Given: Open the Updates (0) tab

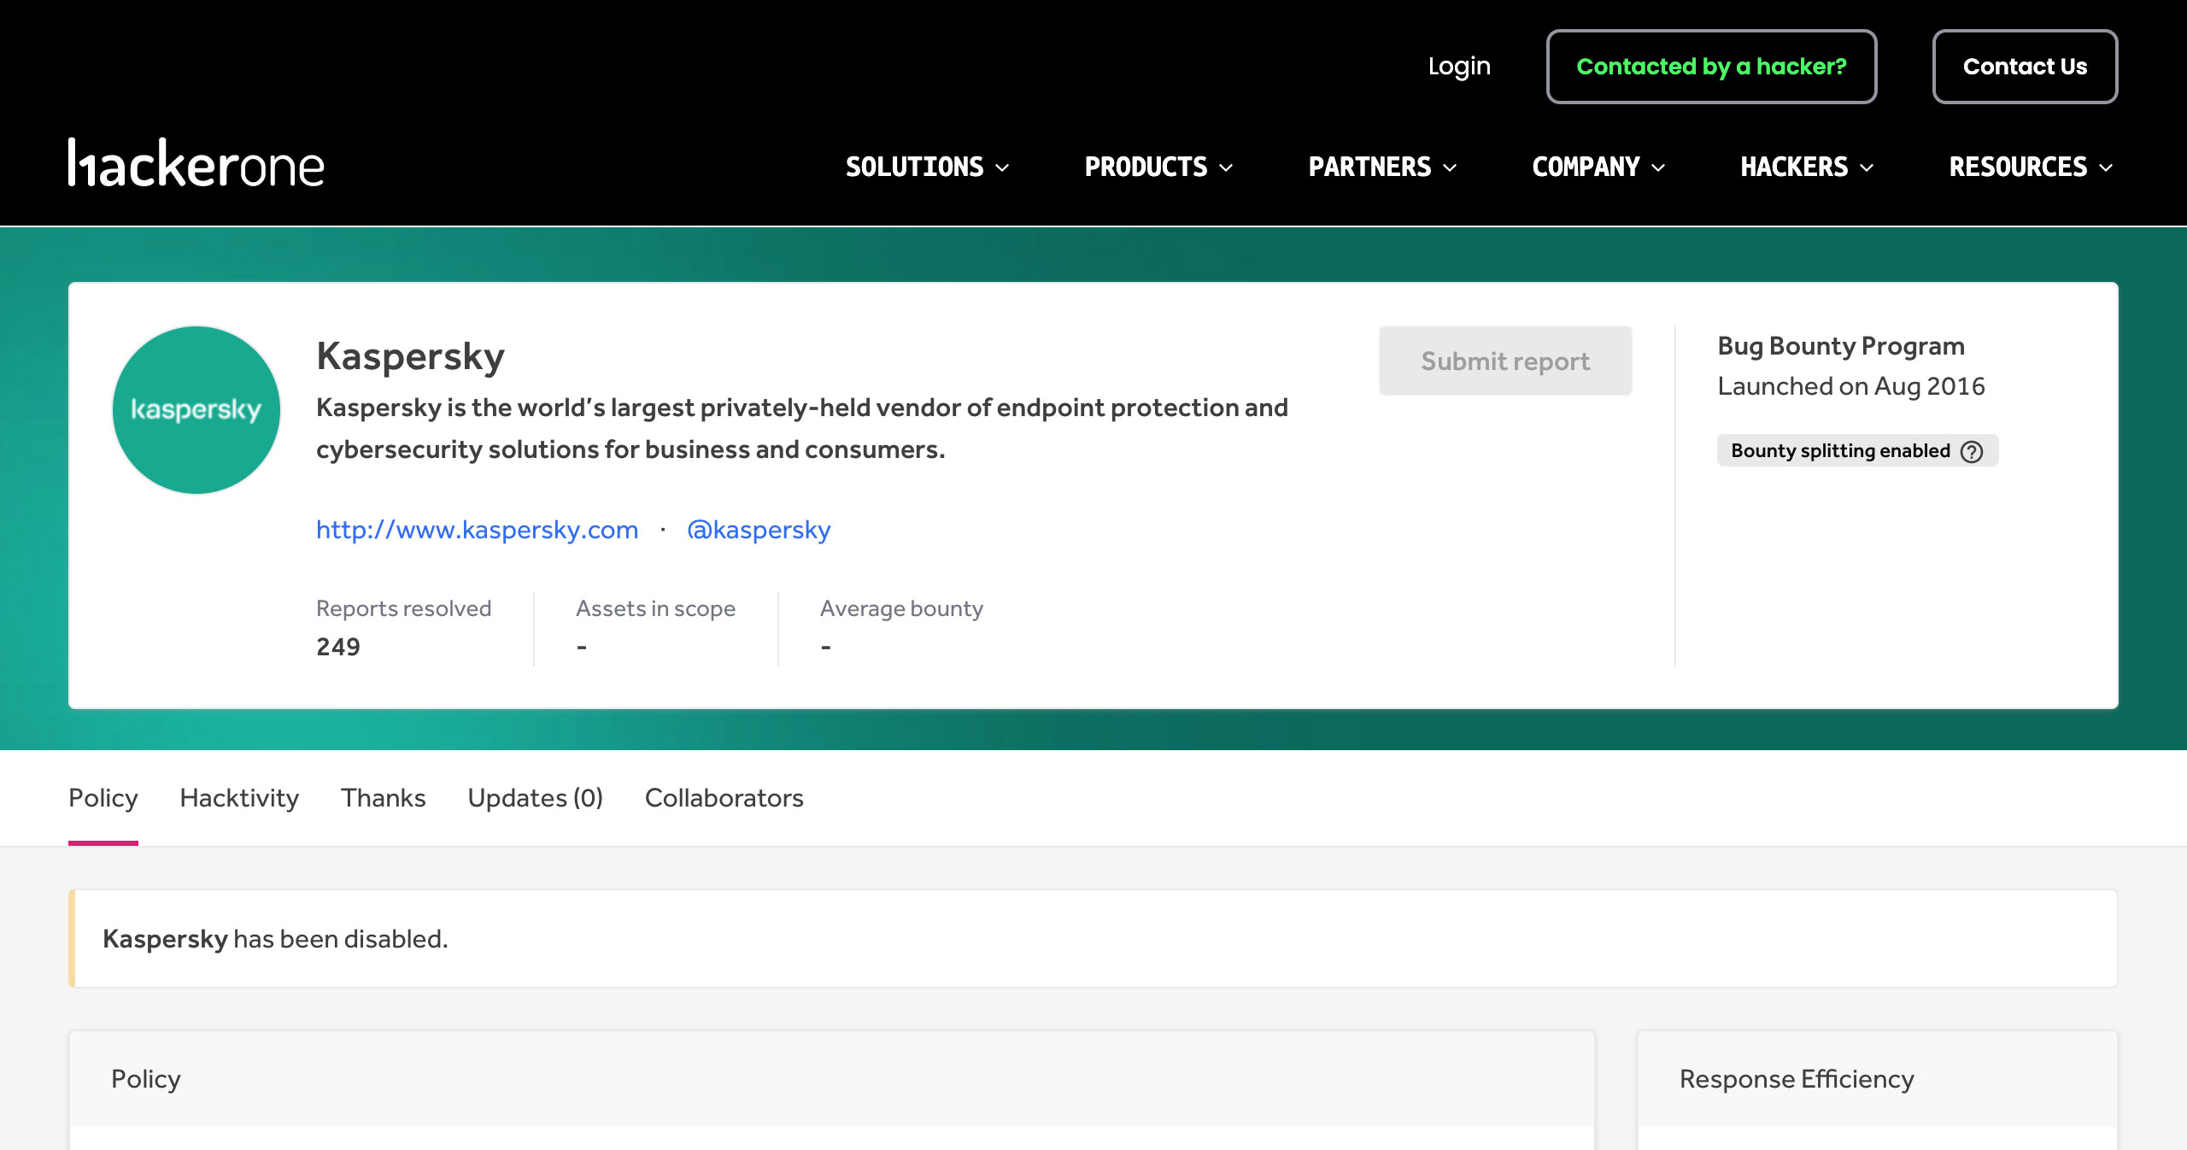Looking at the screenshot, I should tap(536, 798).
